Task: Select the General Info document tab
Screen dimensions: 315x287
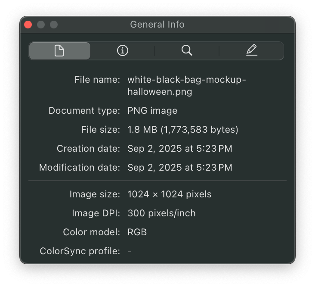Action: pyautogui.click(x=59, y=51)
